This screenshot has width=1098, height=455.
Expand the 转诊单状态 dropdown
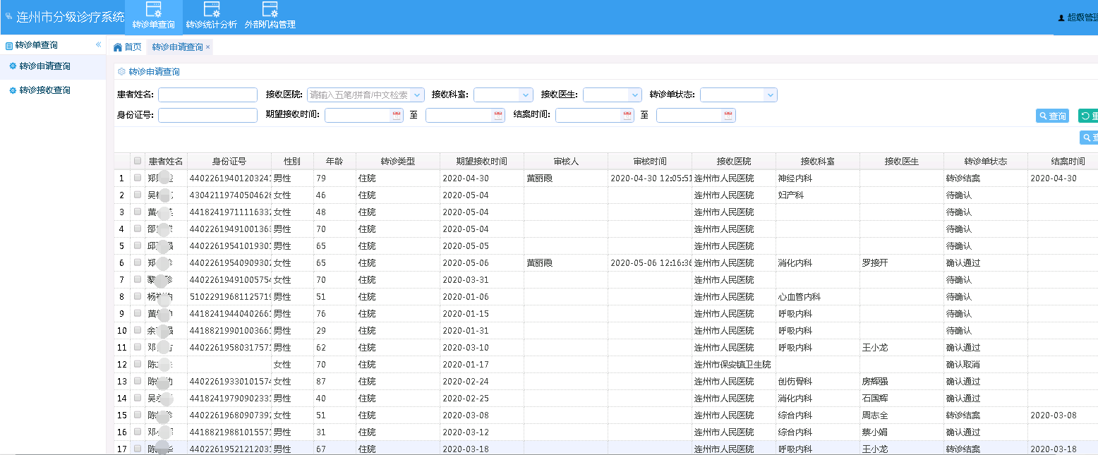coord(770,95)
